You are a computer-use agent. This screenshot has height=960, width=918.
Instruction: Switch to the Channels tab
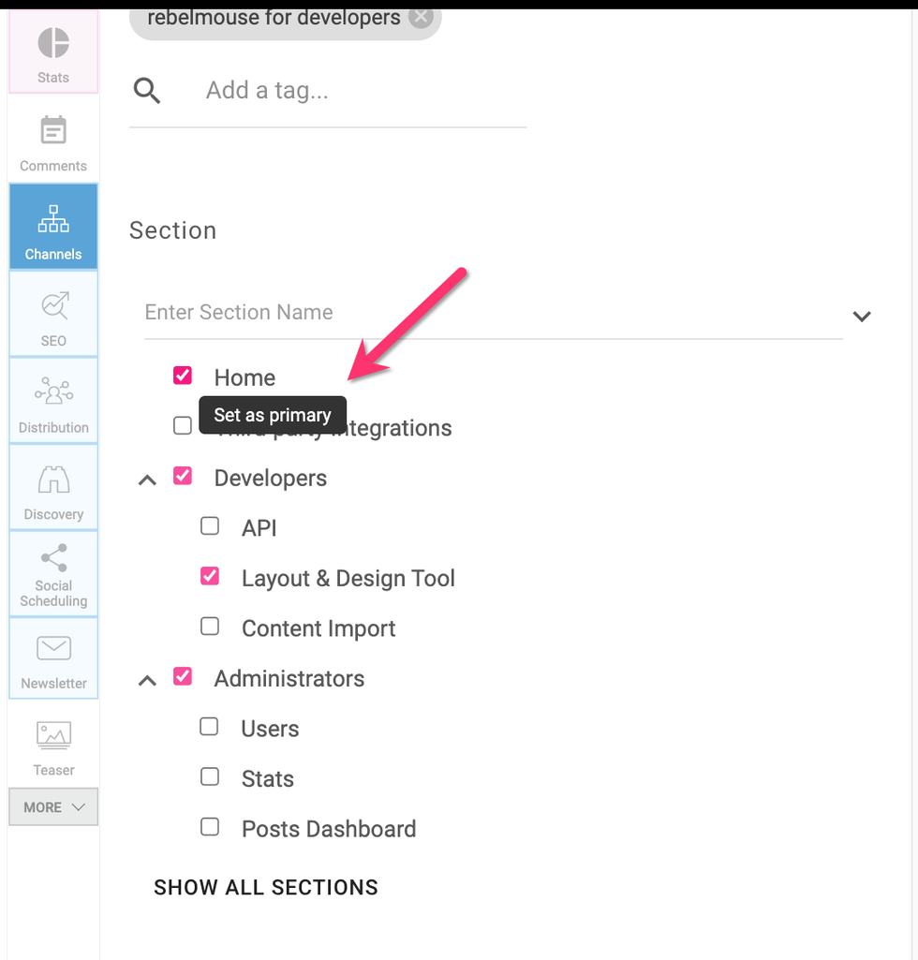pos(53,228)
